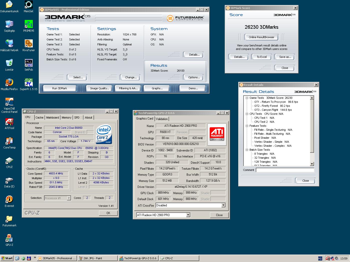Open VapoChill Control Panel icon
The image size is (350, 262).
(9, 106)
